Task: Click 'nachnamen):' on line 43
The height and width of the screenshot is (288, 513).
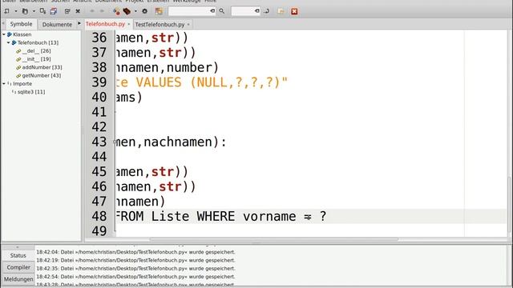Action: 185,142
